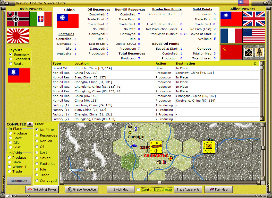Click the Finalize Production button
272x198 pixels.
(x=81, y=190)
